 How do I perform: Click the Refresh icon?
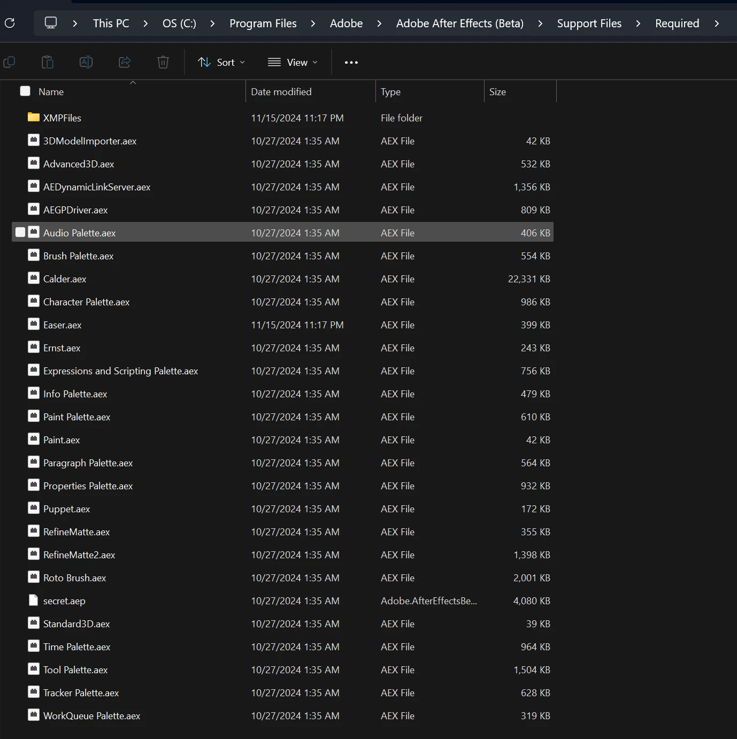click(x=9, y=23)
